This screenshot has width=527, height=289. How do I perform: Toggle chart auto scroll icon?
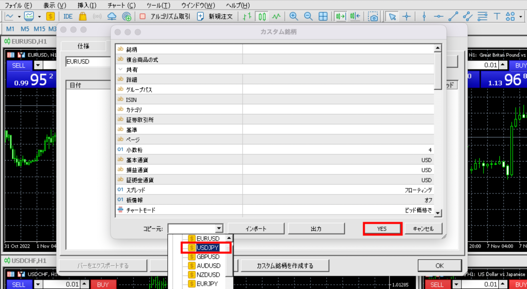[x=341, y=16]
